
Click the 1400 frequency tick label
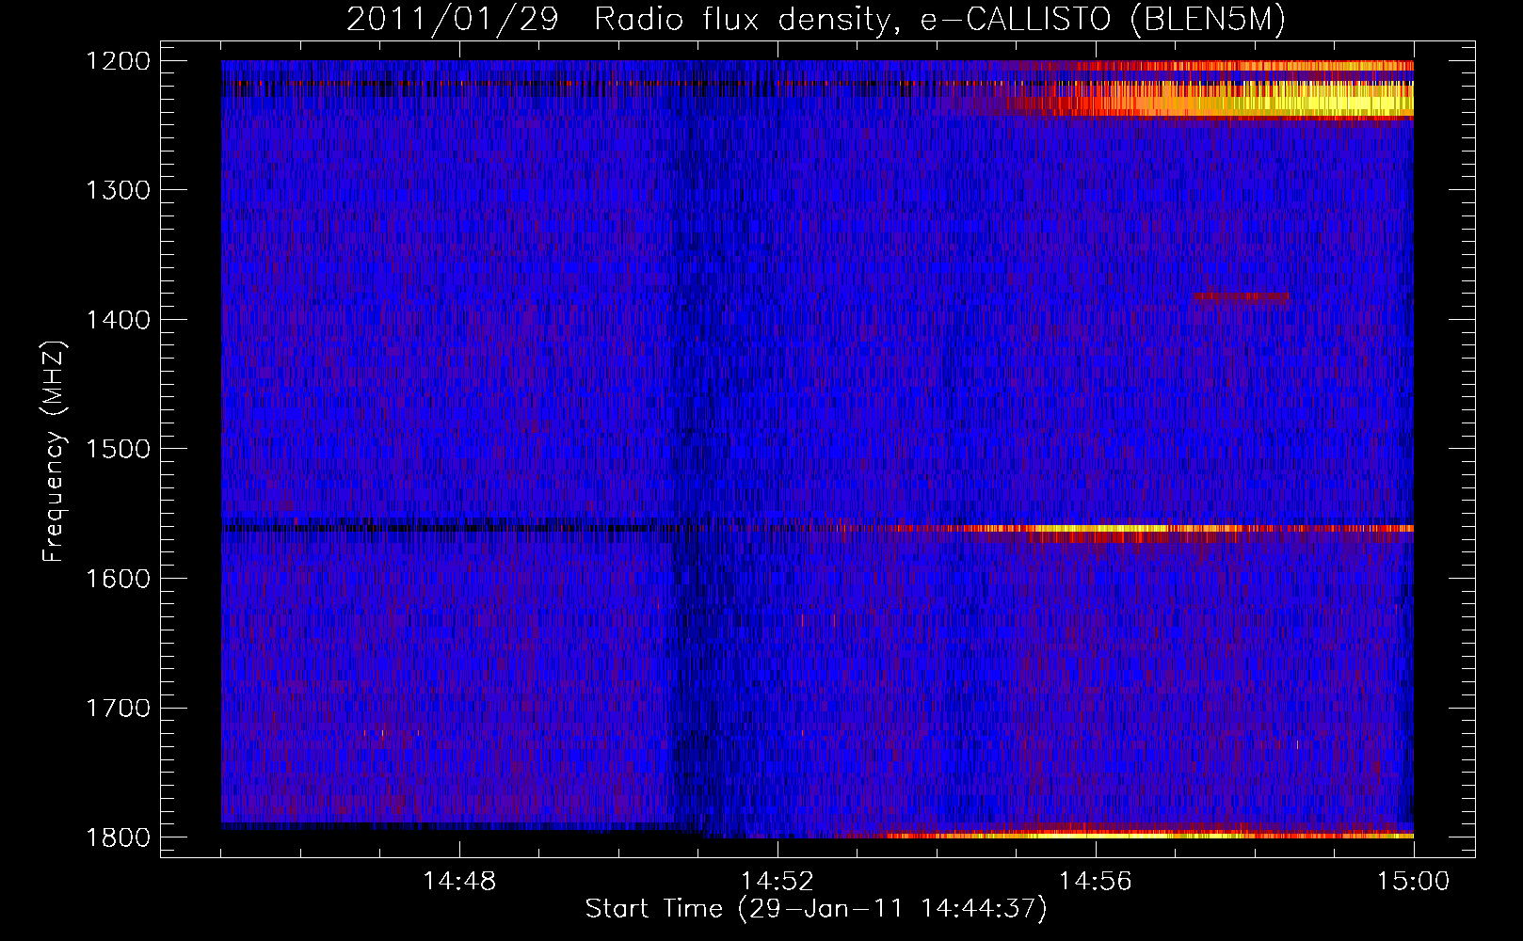point(118,320)
